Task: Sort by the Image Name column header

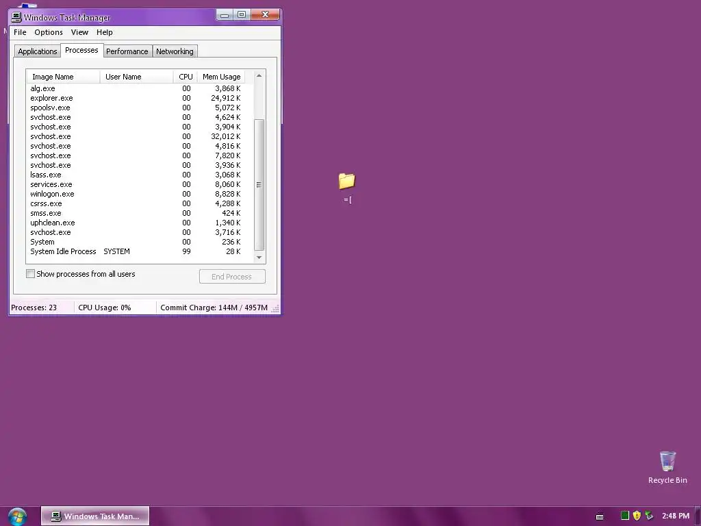Action: coord(63,77)
